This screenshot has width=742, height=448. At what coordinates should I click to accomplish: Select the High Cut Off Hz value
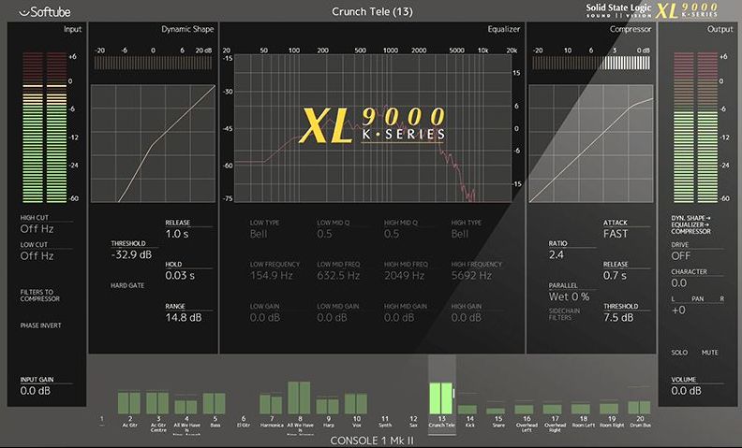(x=37, y=229)
